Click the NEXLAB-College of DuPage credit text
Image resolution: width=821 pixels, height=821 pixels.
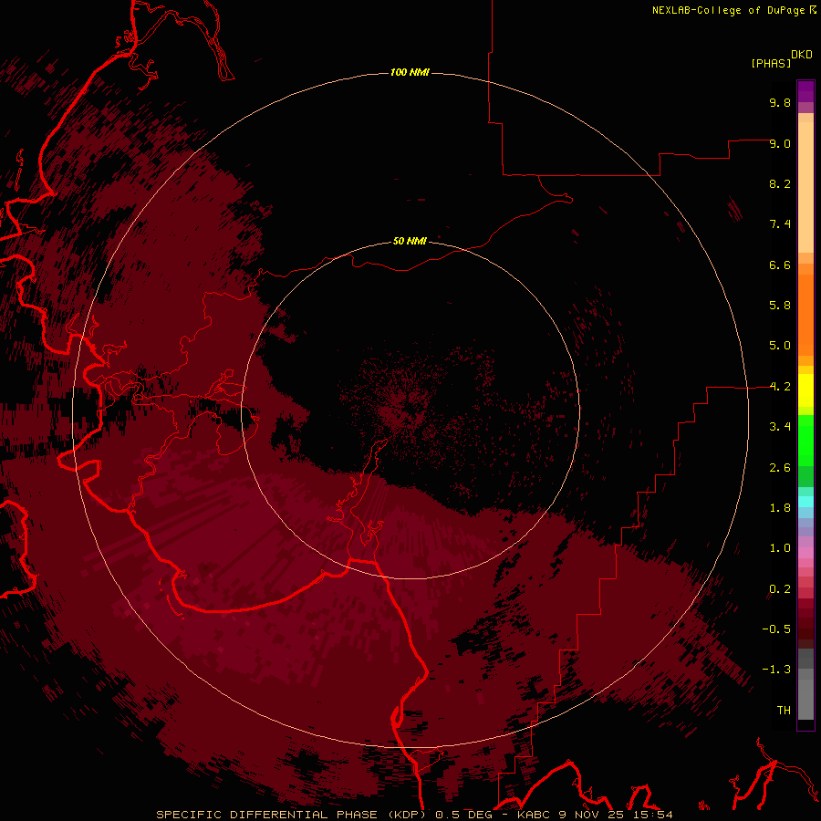(x=728, y=10)
